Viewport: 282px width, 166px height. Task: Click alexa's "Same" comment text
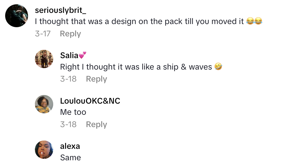(71, 158)
